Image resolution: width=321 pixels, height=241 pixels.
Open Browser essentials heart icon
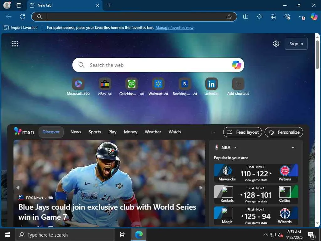[x=287, y=17]
